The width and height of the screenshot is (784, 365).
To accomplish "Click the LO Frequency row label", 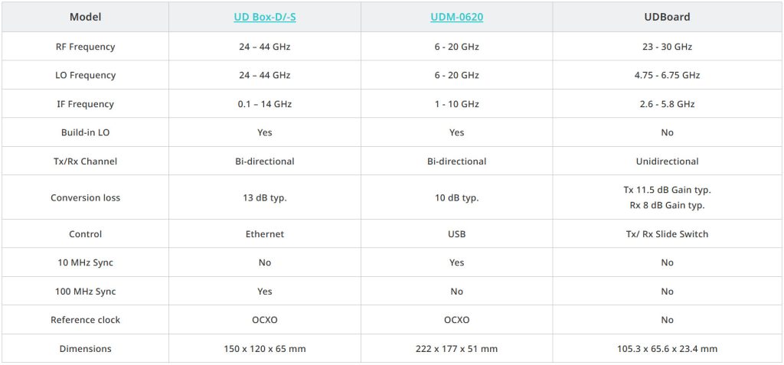I will (85, 75).
